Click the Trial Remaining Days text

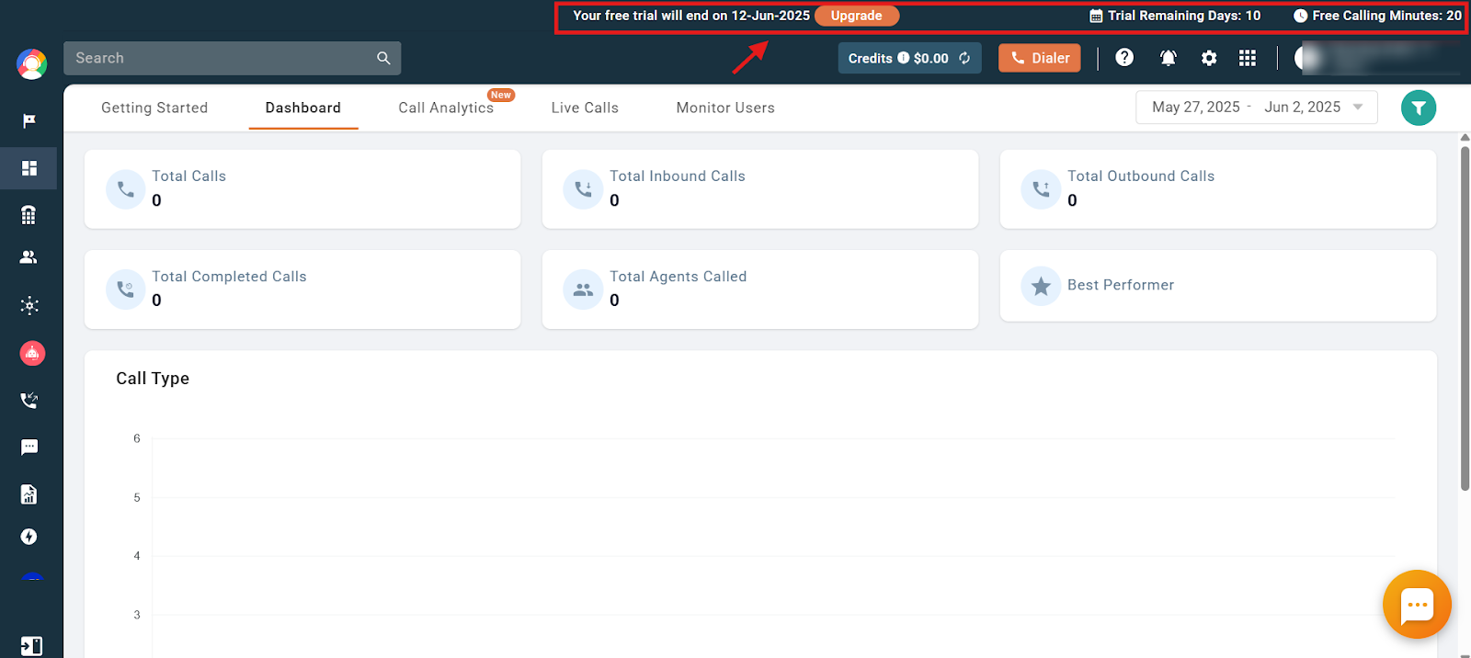tap(1184, 16)
